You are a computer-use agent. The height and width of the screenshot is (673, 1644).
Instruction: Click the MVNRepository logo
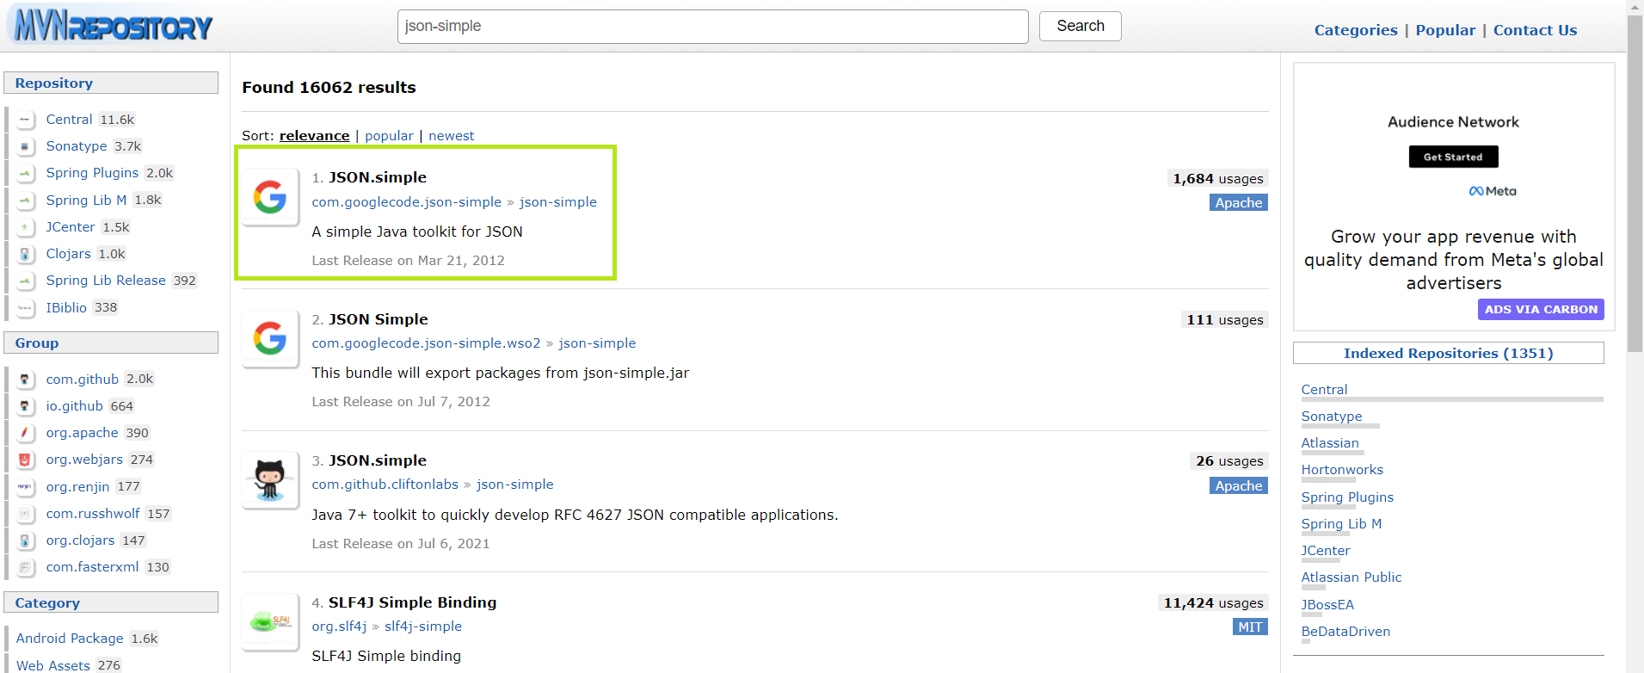pyautogui.click(x=113, y=26)
